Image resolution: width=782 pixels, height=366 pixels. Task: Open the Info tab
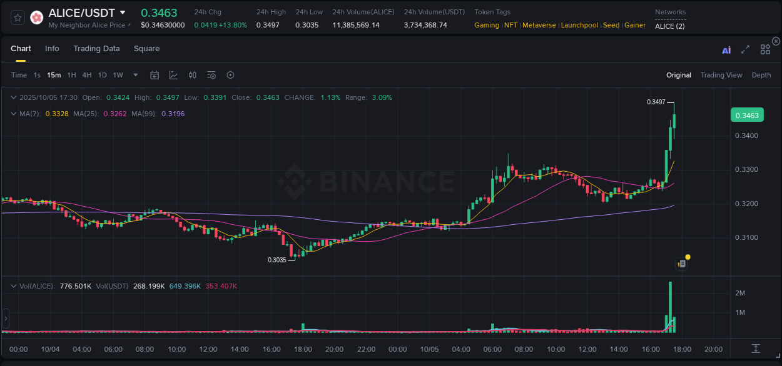click(x=52, y=49)
